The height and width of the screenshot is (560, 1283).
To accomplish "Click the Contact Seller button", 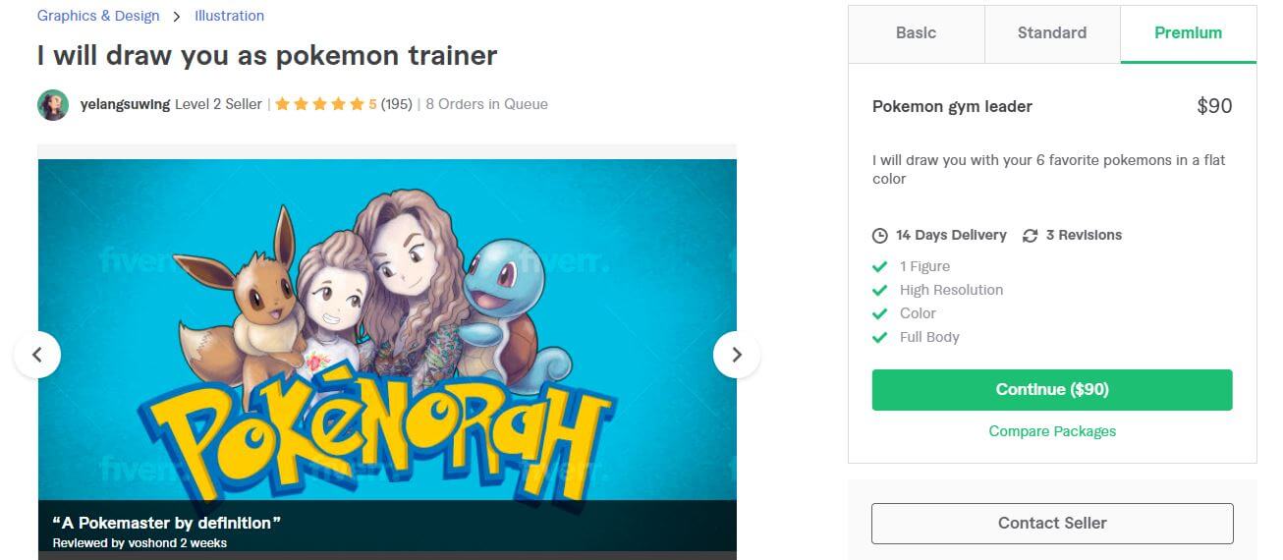I will tap(1052, 524).
